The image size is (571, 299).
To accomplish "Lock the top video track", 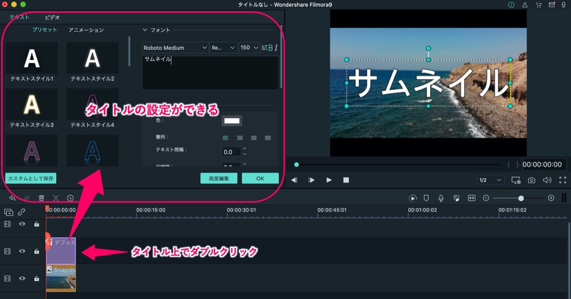I will tap(37, 224).
